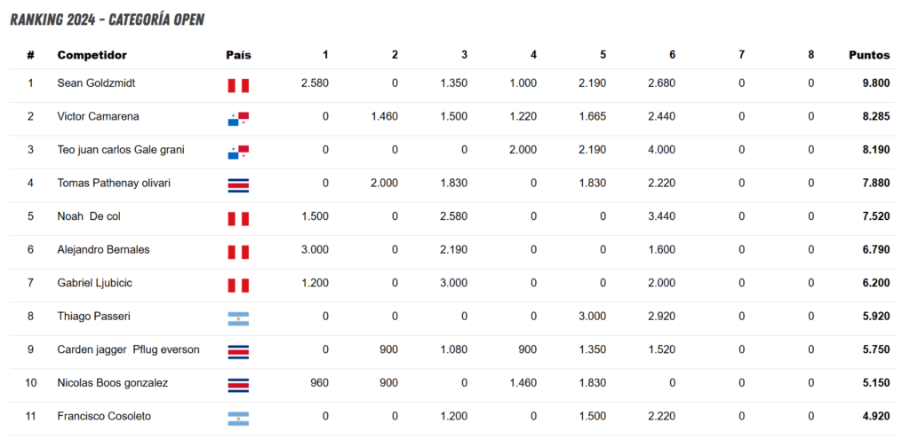Click the Panama flag next to Teo juan carlos
The image size is (910, 439).
point(238,153)
